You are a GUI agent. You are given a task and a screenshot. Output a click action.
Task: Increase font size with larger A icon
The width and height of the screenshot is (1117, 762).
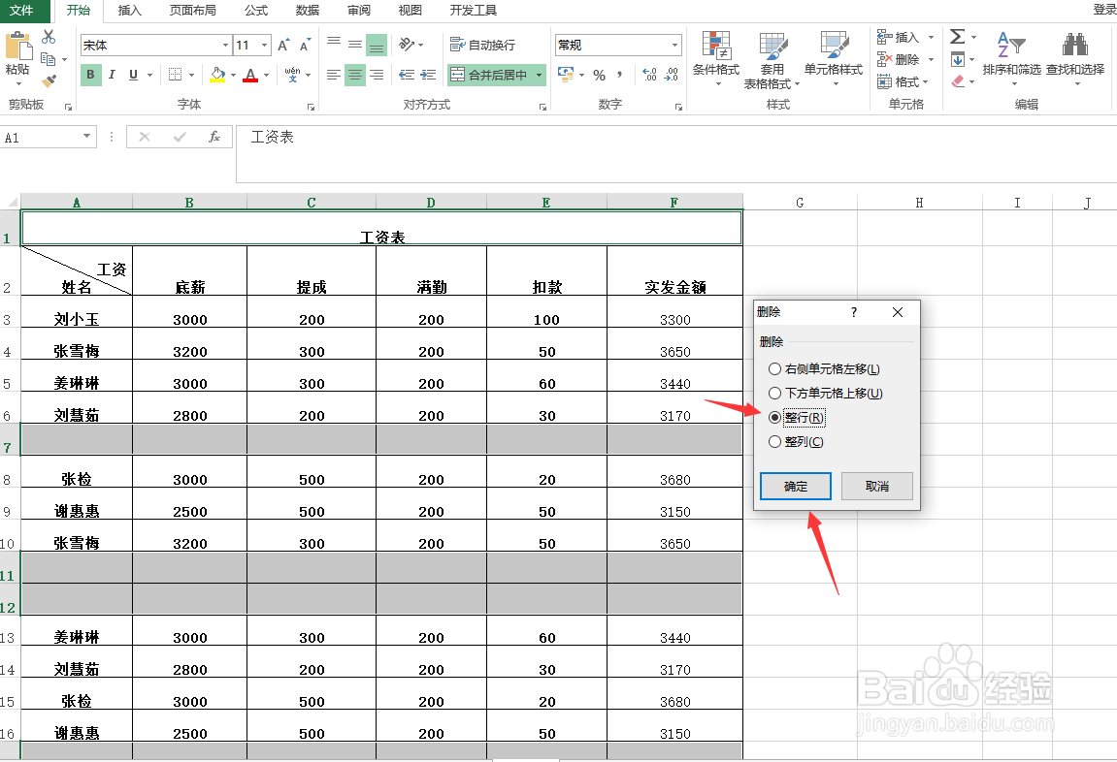tap(283, 45)
